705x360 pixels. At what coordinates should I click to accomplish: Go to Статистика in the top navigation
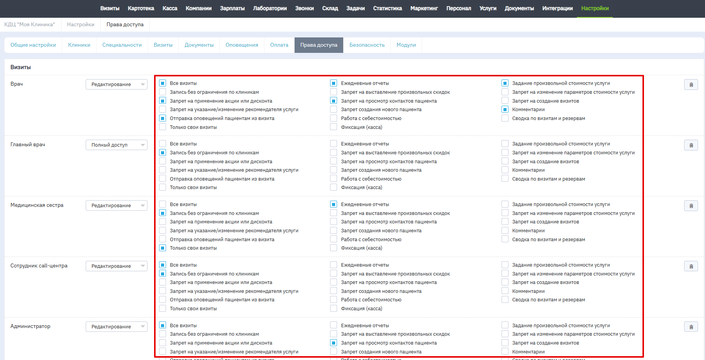387,8
